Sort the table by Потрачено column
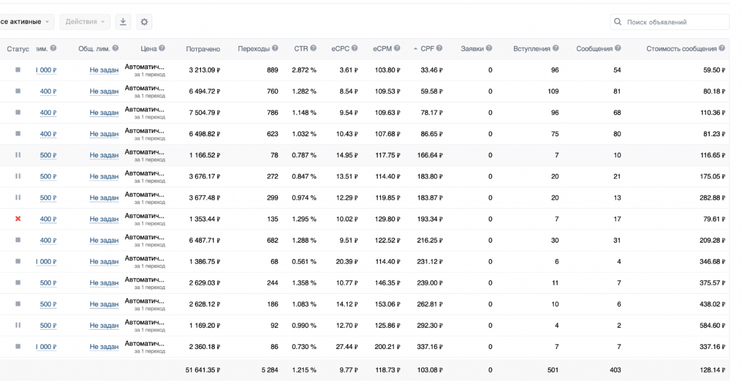Viewport: 742px width, 390px height. [x=203, y=49]
